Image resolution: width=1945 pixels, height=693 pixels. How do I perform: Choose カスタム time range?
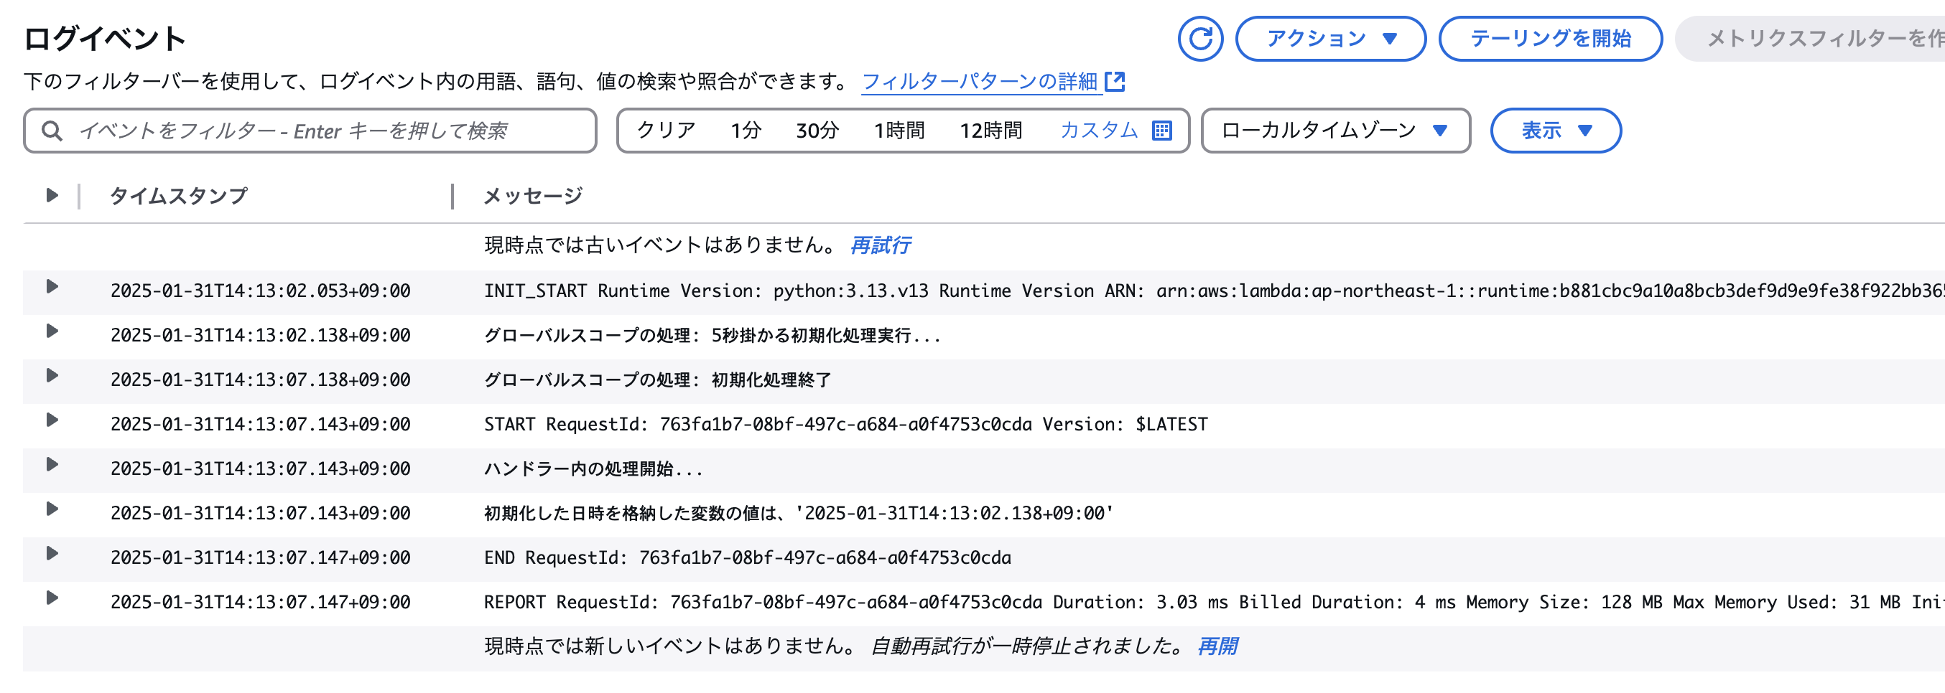coord(1098,131)
